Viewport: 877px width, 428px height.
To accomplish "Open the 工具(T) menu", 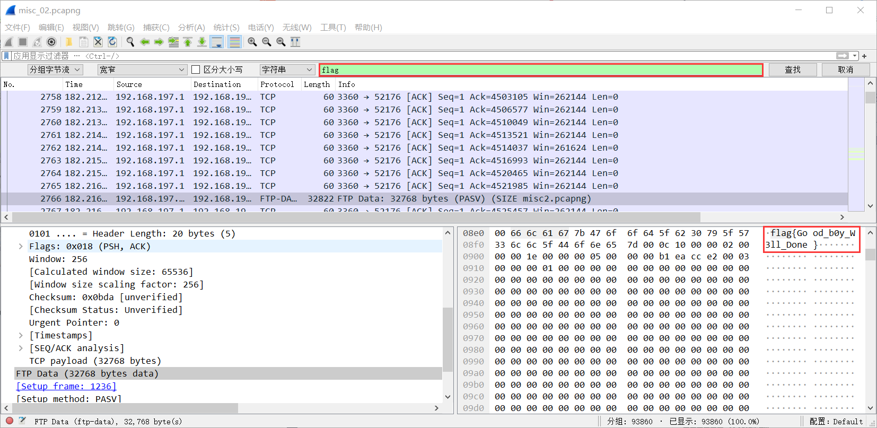I will tap(333, 27).
